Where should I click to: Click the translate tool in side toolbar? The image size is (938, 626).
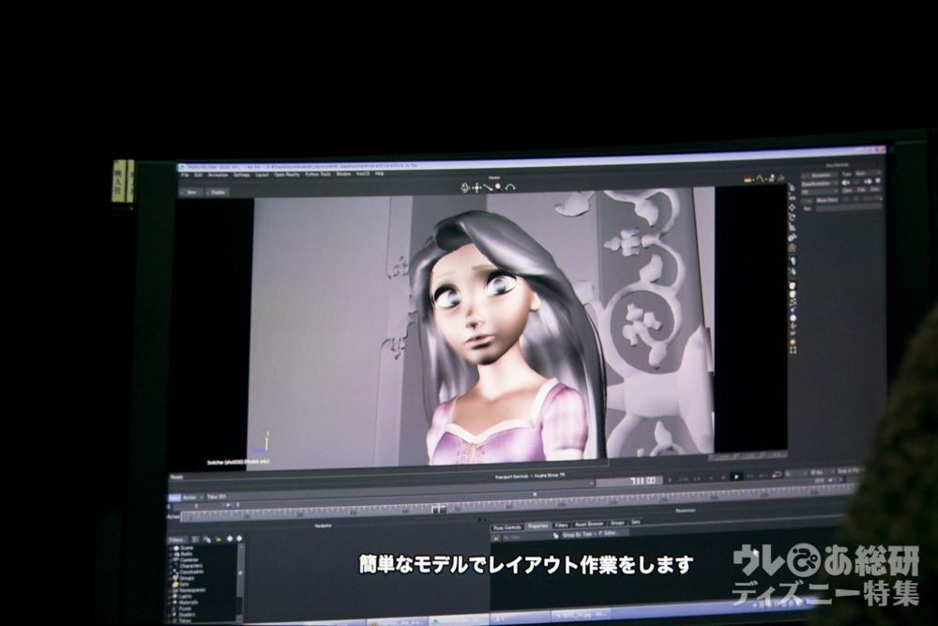pyautogui.click(x=792, y=207)
